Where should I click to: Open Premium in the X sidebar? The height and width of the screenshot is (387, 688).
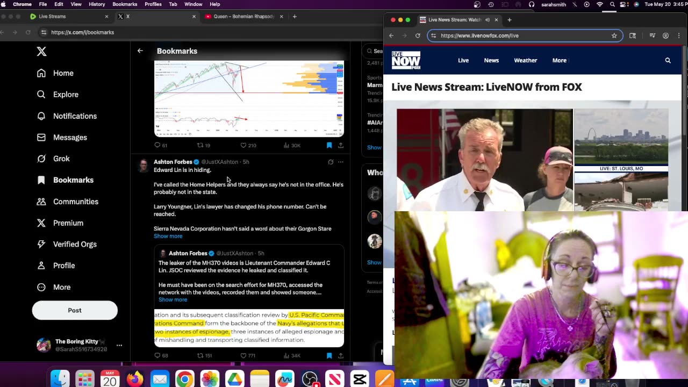[60, 223]
